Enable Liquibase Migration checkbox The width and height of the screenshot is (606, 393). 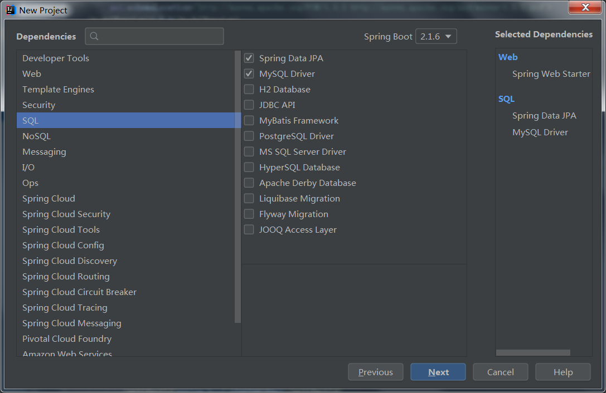pos(249,198)
